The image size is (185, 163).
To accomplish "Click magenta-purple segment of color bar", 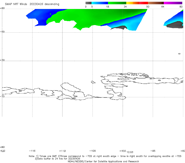I will [x=173, y=3].
